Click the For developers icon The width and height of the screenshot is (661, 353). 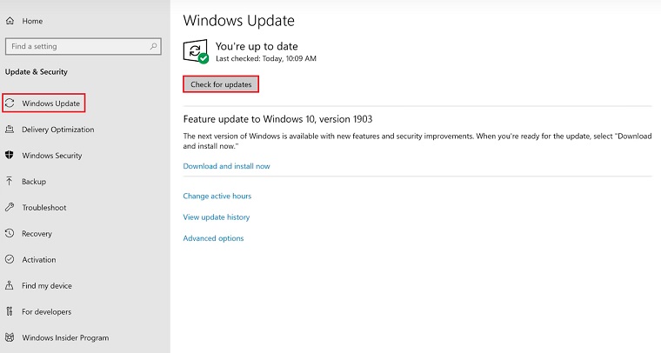click(10, 312)
